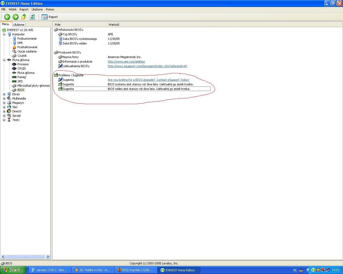Click the Ekran monitor icon
This screenshot has width=343, height=274.
(9, 94)
